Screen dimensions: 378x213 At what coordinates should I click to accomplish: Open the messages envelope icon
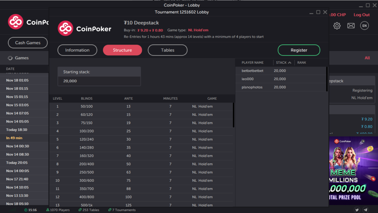(x=351, y=26)
